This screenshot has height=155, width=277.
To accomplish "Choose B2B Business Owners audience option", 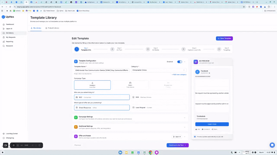I will [159, 97].
